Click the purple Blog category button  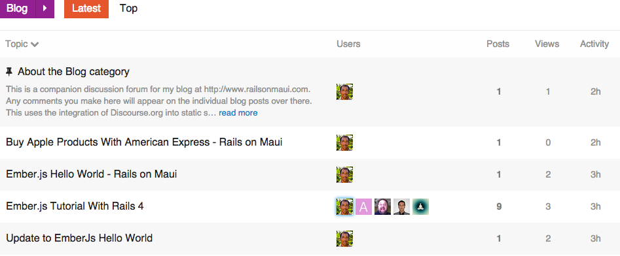18,8
